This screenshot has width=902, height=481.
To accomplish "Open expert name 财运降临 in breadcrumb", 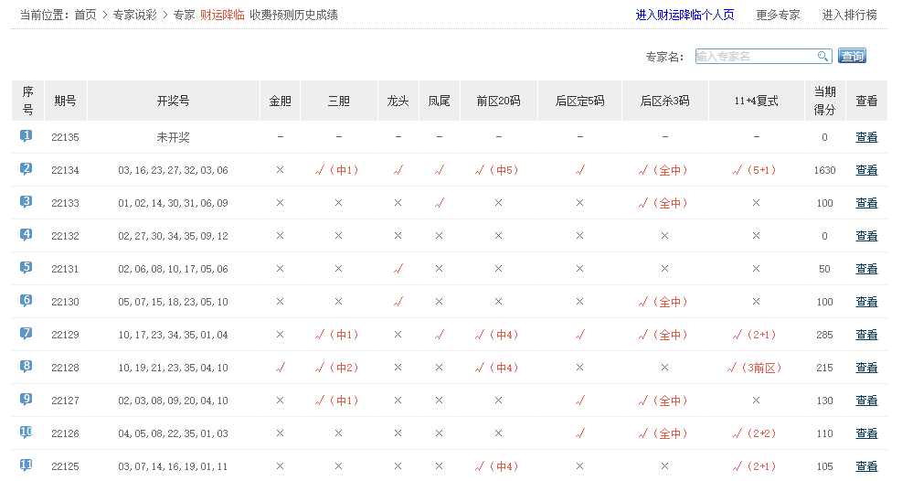I will coord(222,15).
